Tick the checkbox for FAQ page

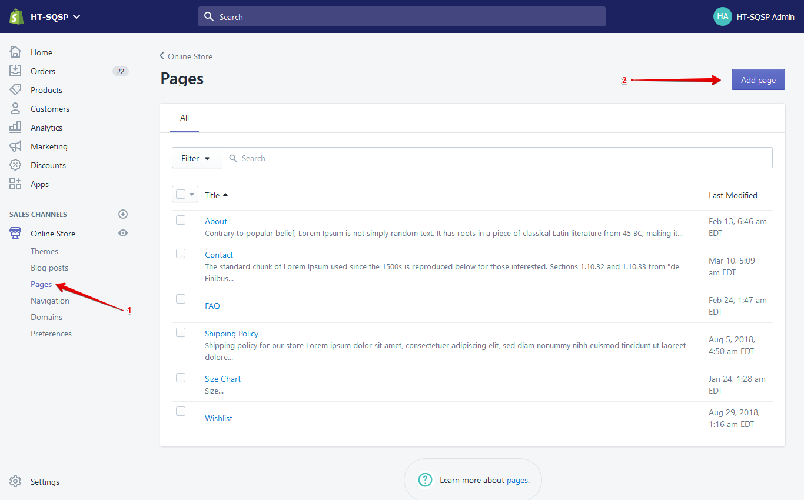[x=181, y=299]
